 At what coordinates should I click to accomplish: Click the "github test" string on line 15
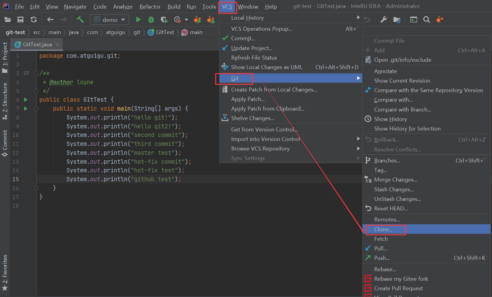(153, 179)
